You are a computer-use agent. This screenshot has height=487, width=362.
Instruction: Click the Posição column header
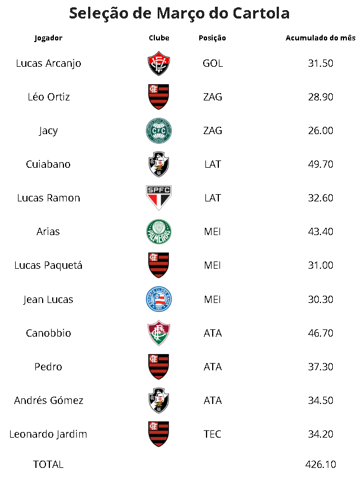tap(212, 38)
